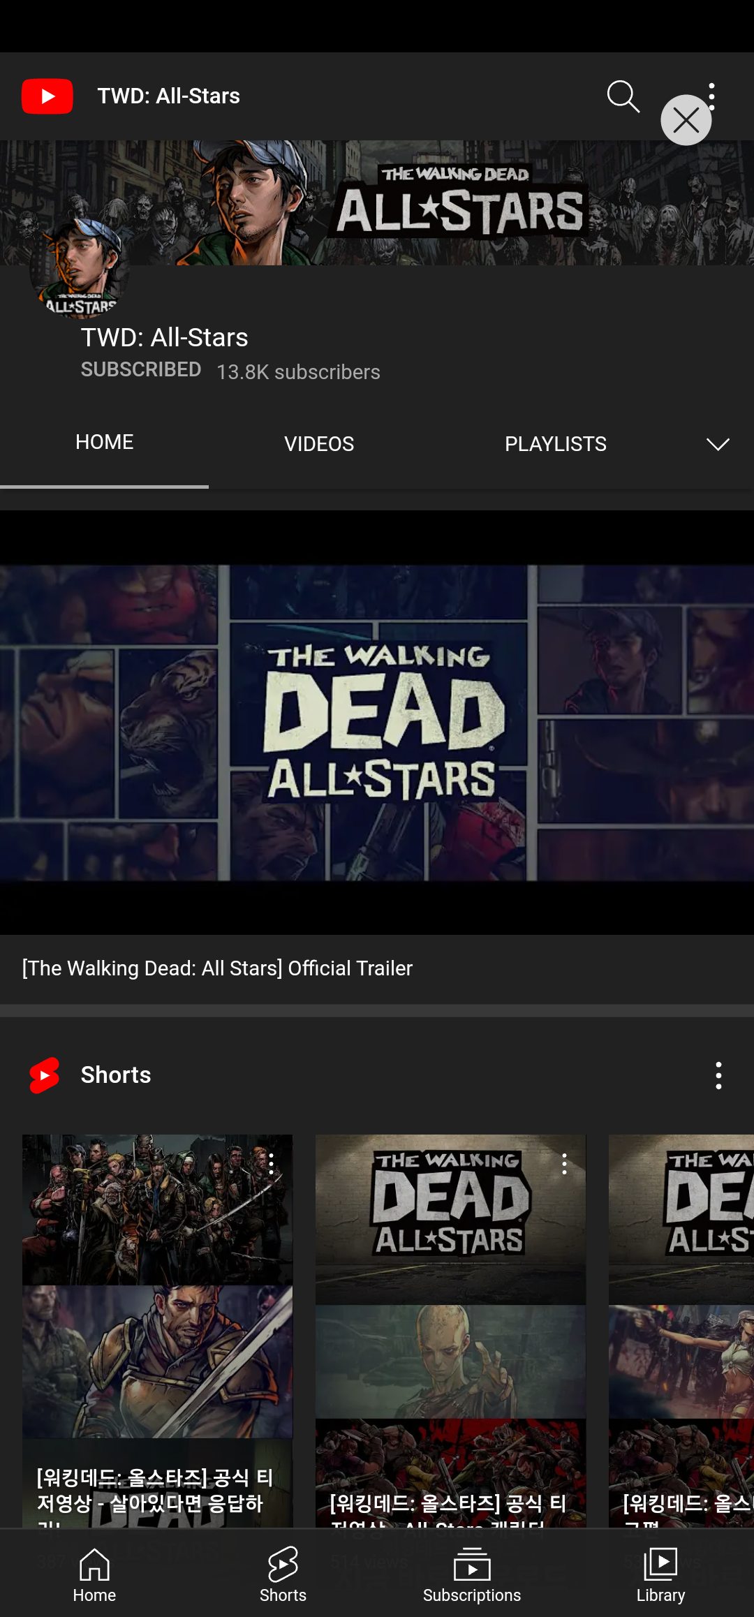The width and height of the screenshot is (754, 1617).
Task: Close the overlay with X button
Action: point(686,120)
